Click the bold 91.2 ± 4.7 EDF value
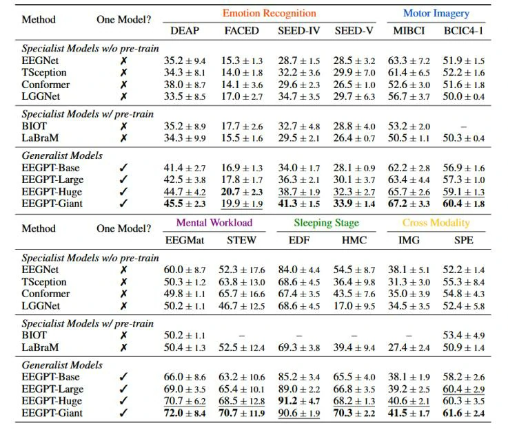The image size is (508, 434). click(298, 401)
